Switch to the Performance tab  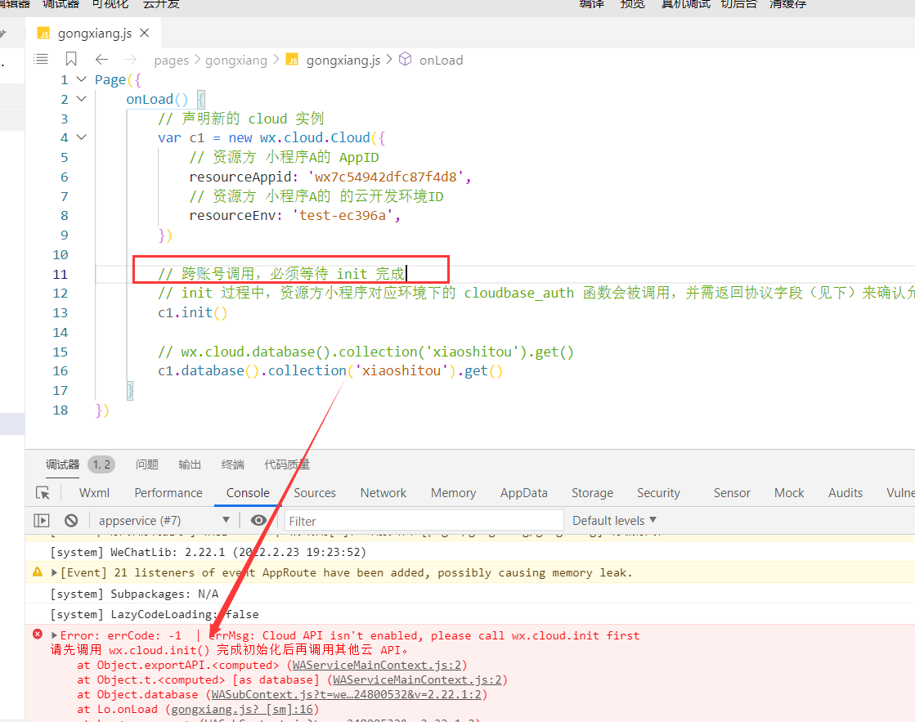[x=168, y=492]
